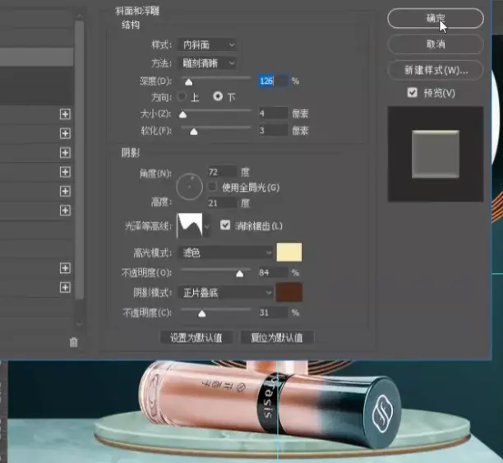Click the 设置为默认值 button

pos(196,337)
